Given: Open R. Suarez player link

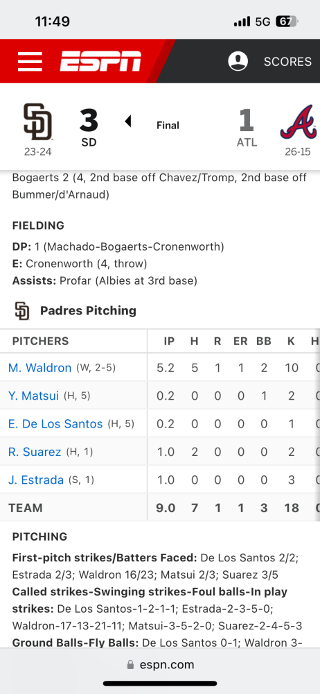Looking at the screenshot, I should [x=35, y=452].
